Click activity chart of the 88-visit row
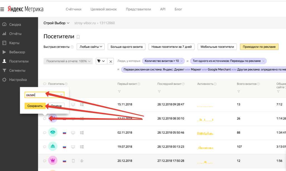The image size is (286, 171). pos(205,133)
